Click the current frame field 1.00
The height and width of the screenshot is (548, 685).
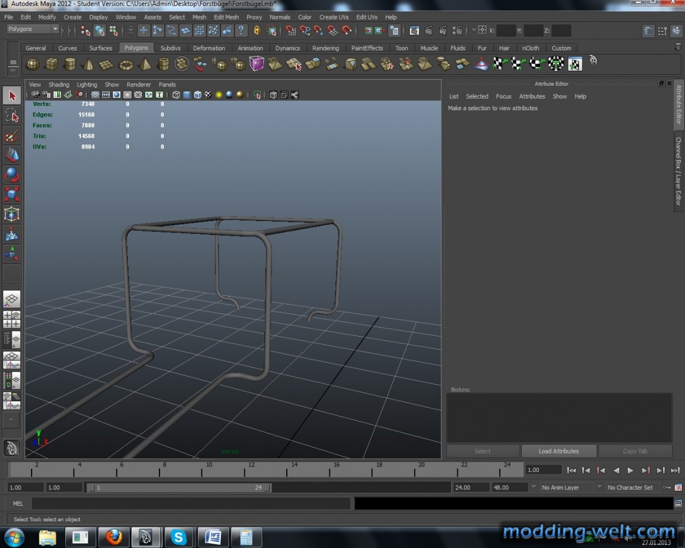click(x=543, y=470)
